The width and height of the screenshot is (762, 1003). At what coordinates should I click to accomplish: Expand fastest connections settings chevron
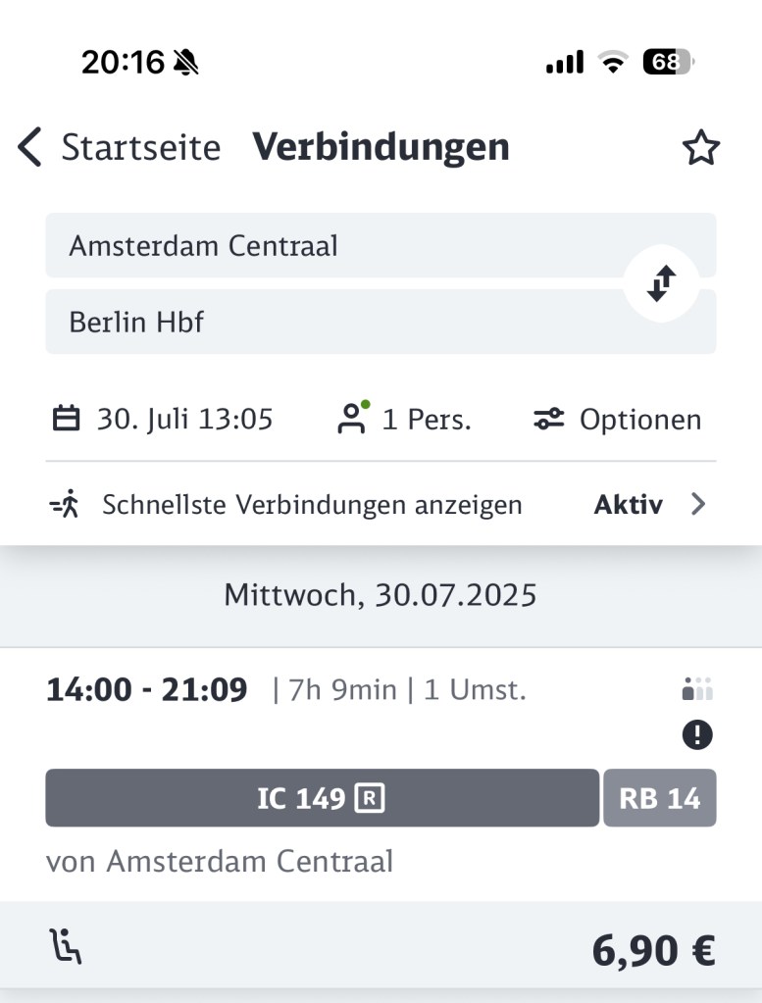click(698, 505)
